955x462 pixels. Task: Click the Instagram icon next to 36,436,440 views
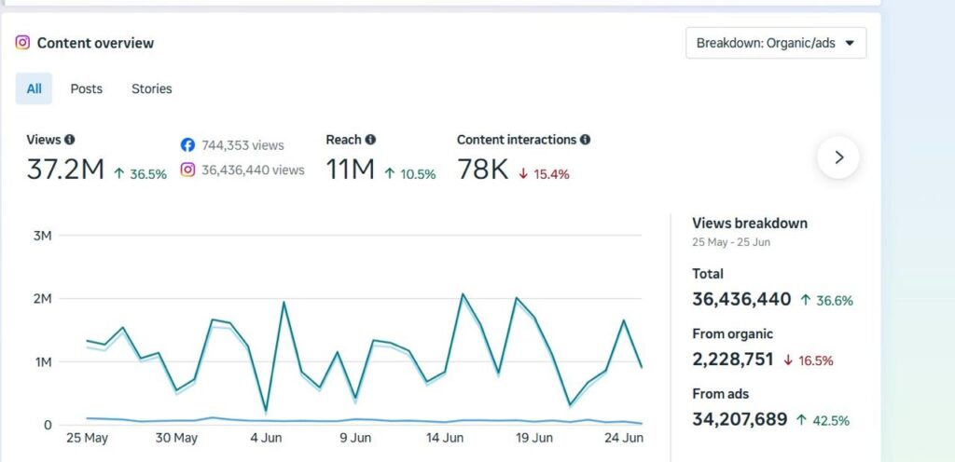(187, 170)
